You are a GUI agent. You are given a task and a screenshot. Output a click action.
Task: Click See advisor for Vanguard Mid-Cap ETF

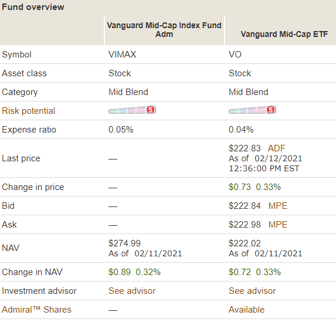point(252,291)
